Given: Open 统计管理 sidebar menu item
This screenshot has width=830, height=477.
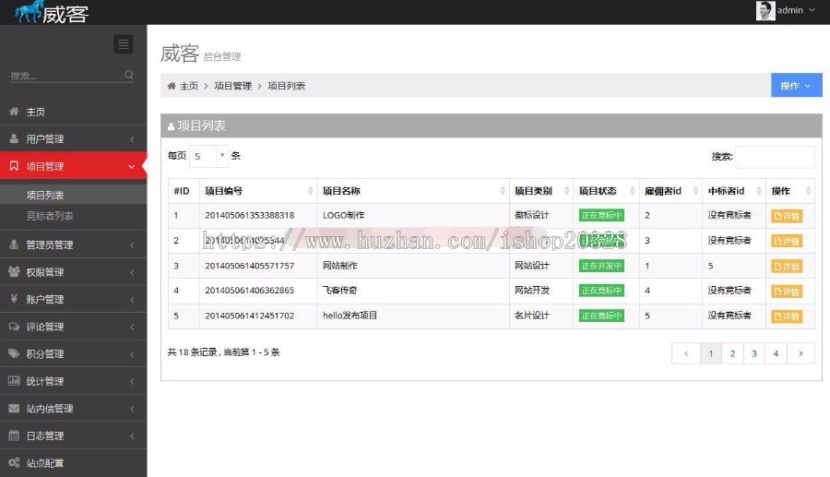Looking at the screenshot, I should pyautogui.click(x=74, y=381).
